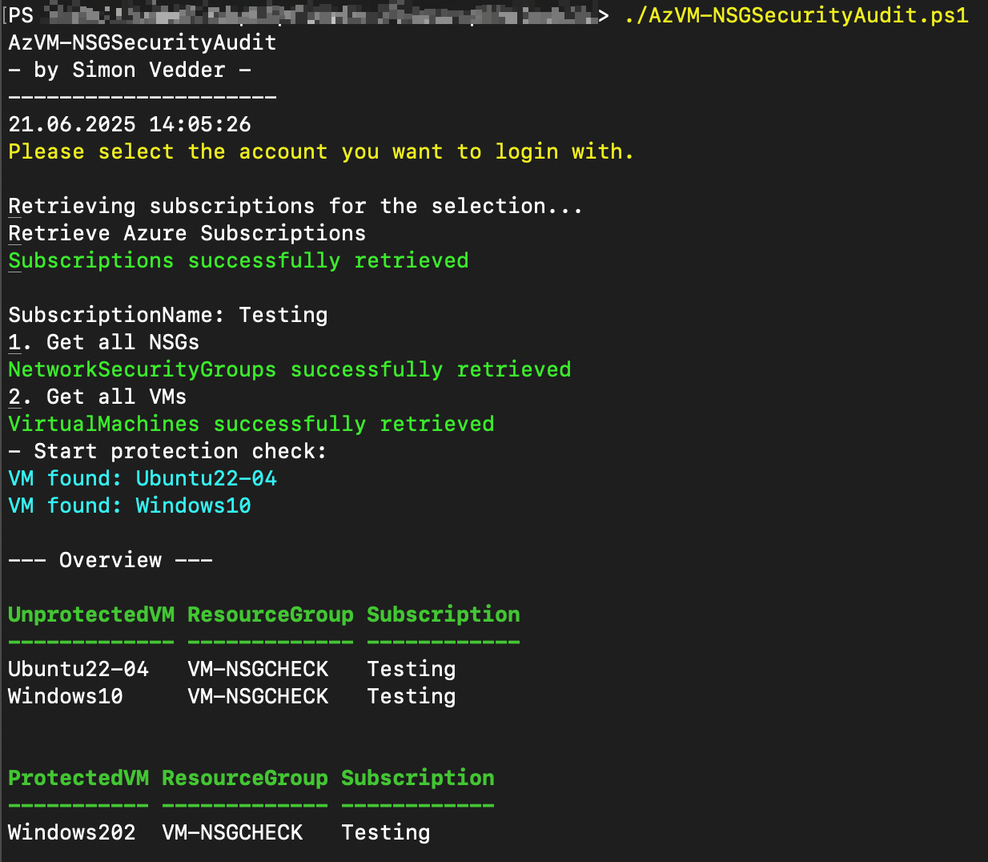Image resolution: width=988 pixels, height=862 pixels.
Task: Click 'VirtualMachines successfully retrieved' message
Action: [x=251, y=424]
